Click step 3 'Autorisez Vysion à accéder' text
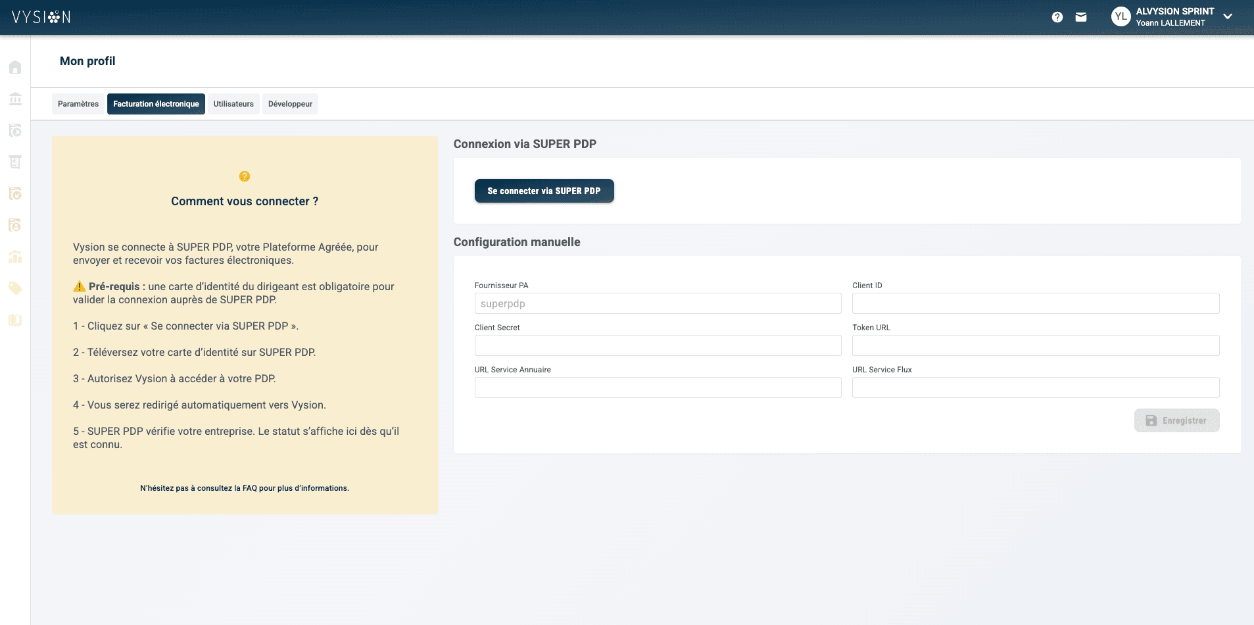The height and width of the screenshot is (625, 1254). pyautogui.click(x=174, y=379)
